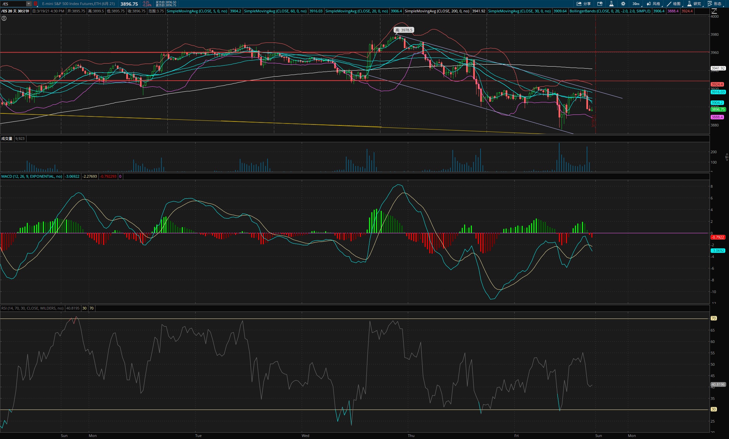Click the 日:3/19/21 4:30 PM date readout
The width and height of the screenshot is (729, 439).
(49, 11)
